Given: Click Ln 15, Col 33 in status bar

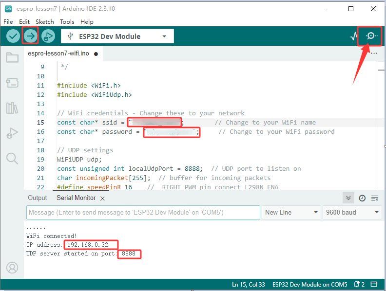Looking at the screenshot, I should pyautogui.click(x=249, y=284).
